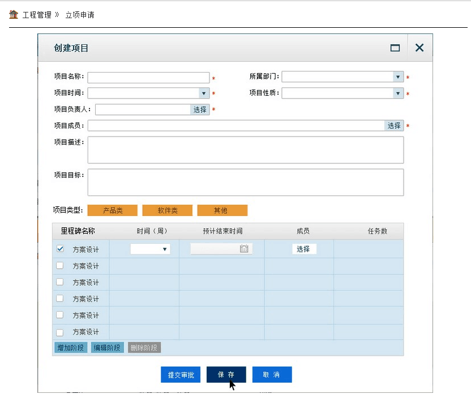Screen dimensions: 471x394
Task: Check the first 方案设计 milestone checkbox
Action: (60, 249)
